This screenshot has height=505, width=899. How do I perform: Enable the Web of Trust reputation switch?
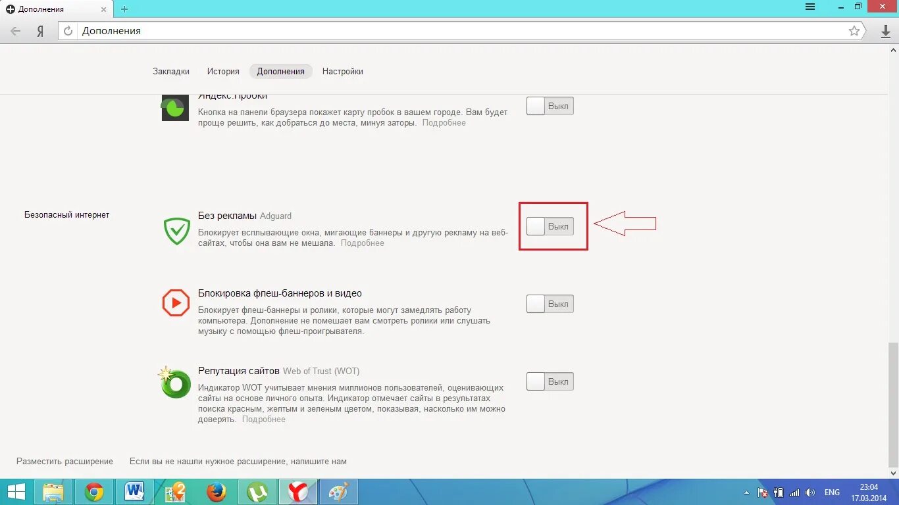tap(550, 381)
